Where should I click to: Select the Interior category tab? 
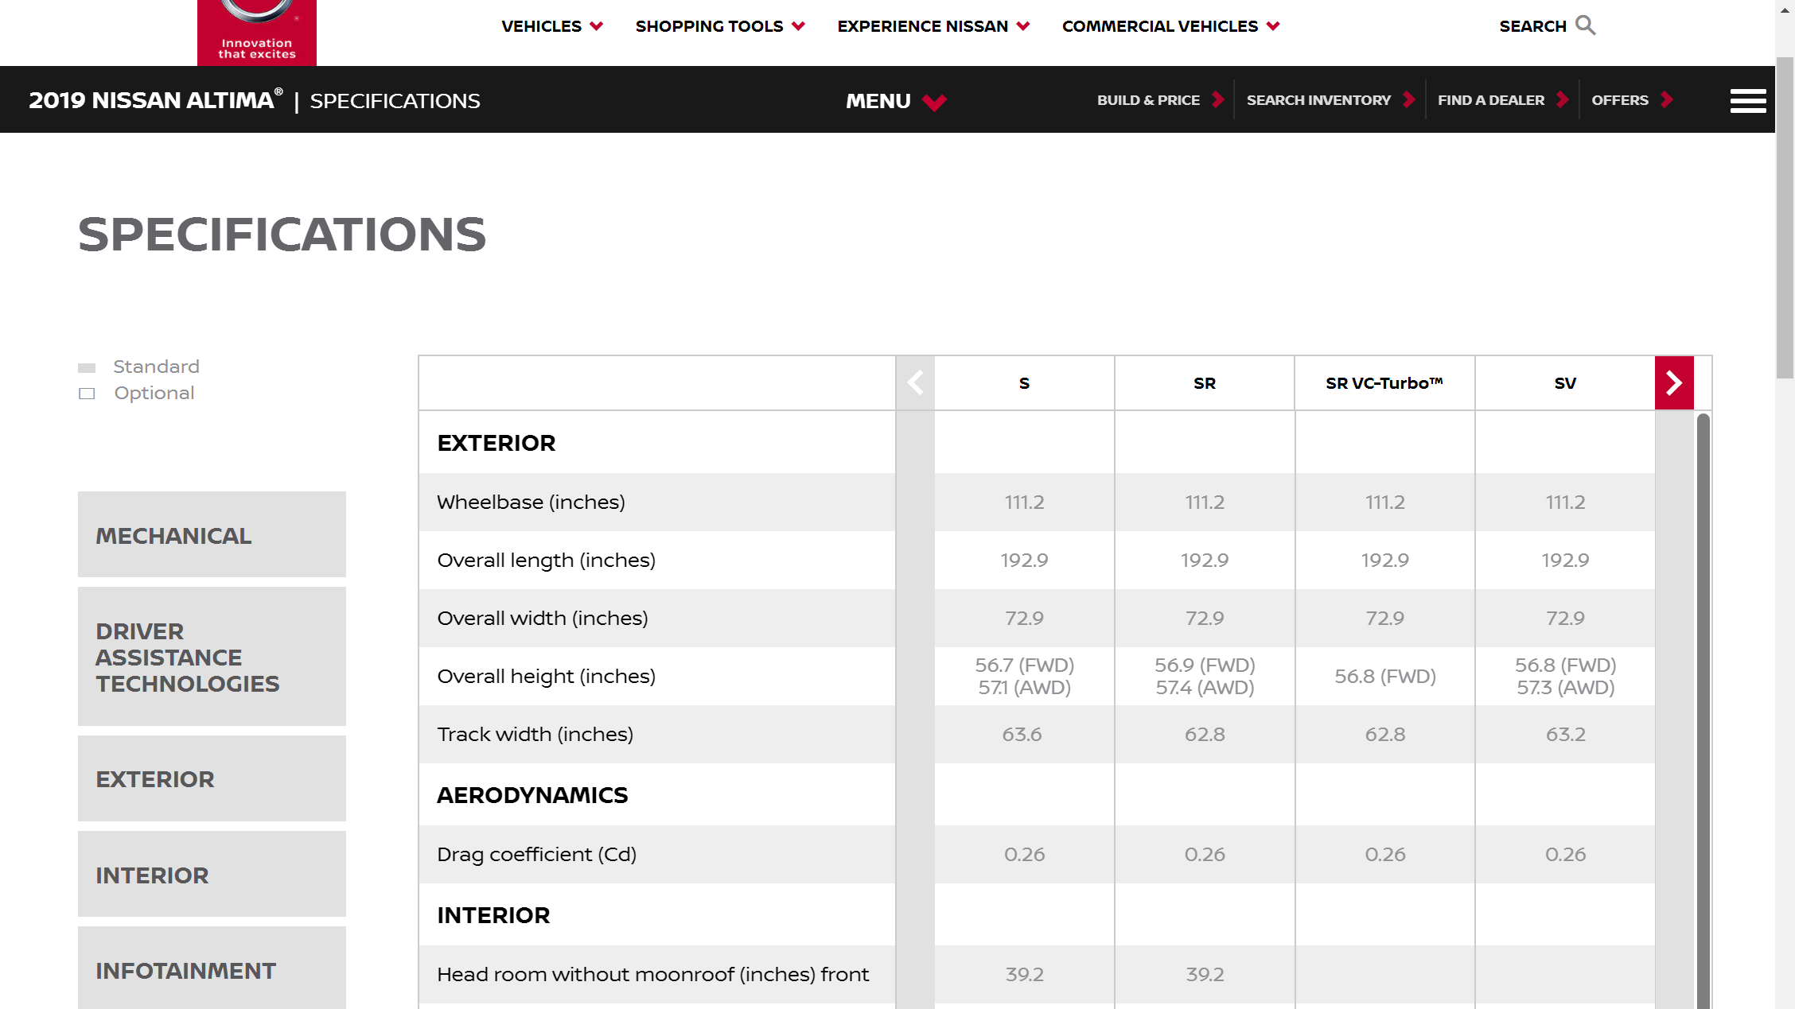[x=212, y=875]
